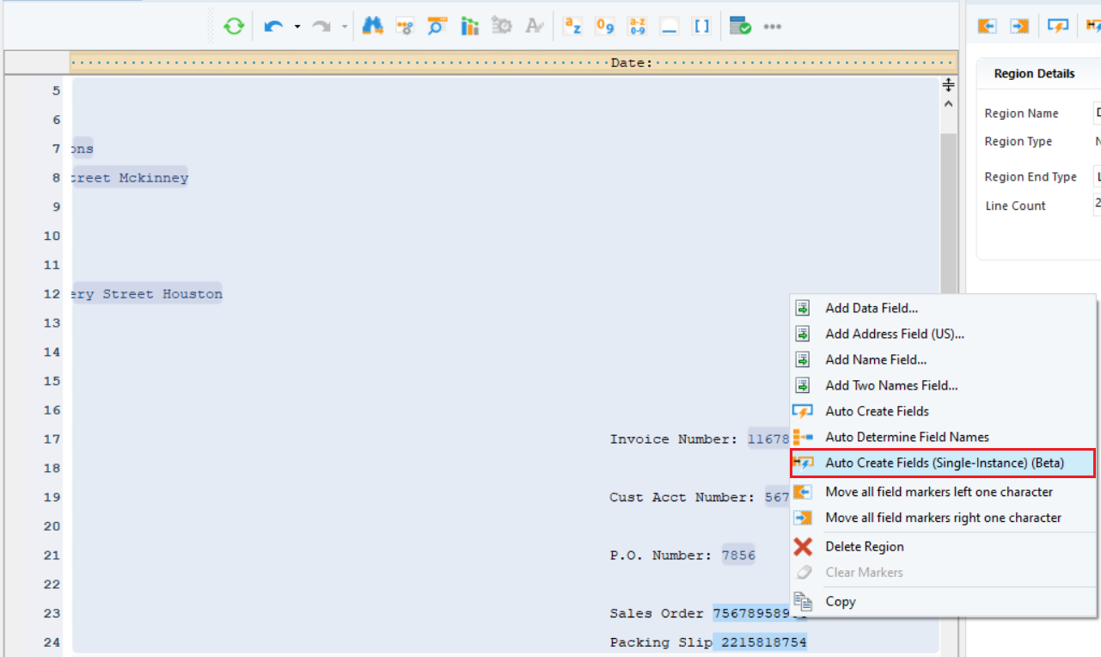Open the binoculars find tool
1101x657 pixels.
(372, 27)
